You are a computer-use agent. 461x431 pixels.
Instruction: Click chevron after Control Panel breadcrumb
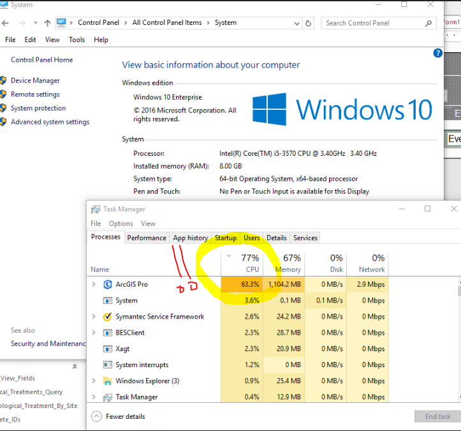click(126, 23)
